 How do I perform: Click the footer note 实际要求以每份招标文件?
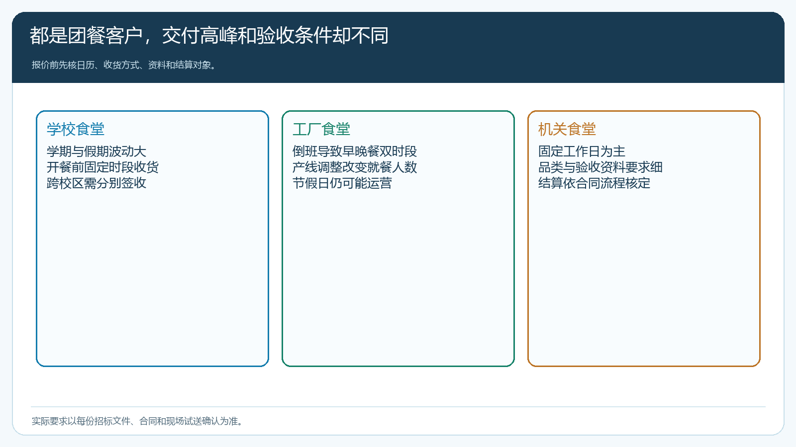pyautogui.click(x=138, y=421)
